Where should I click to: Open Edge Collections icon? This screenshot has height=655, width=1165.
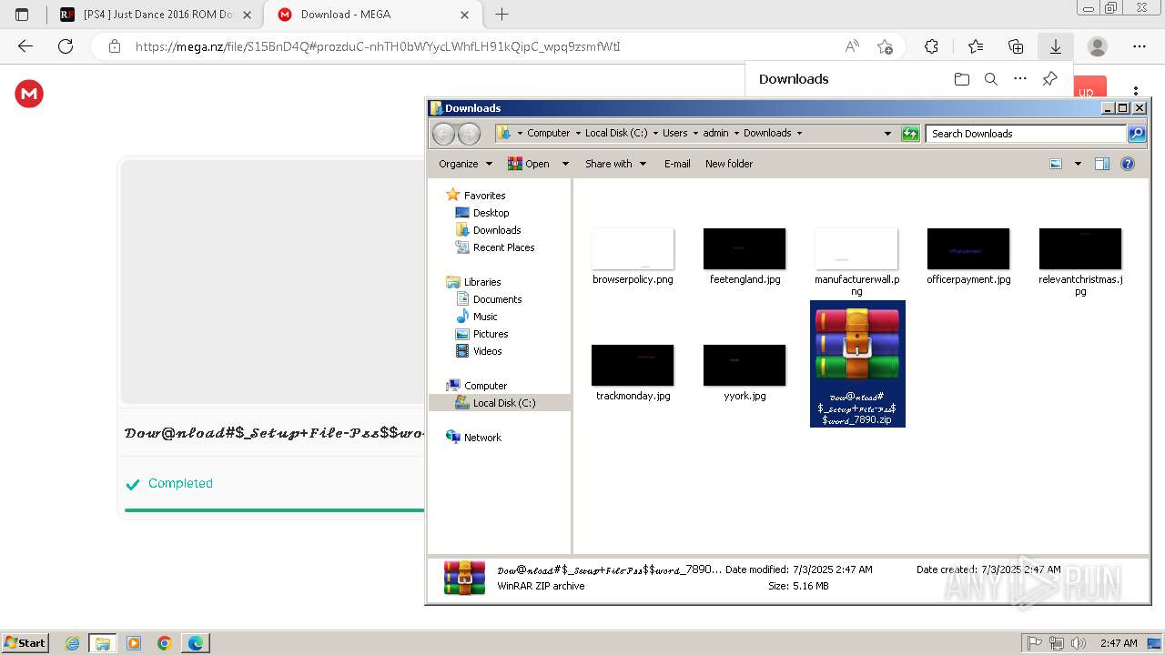click(x=1016, y=46)
